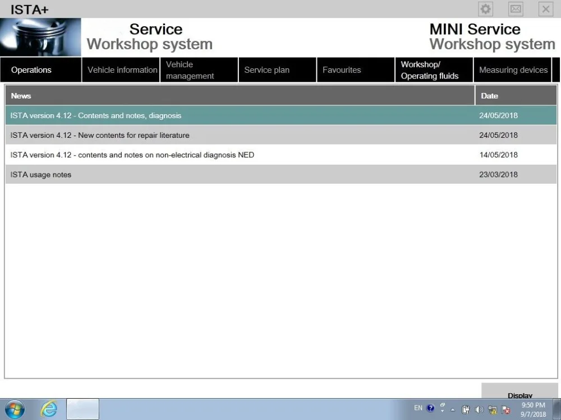This screenshot has width=561, height=420.
Task: Open ISTA+ settings gear icon
Action: pos(485,9)
